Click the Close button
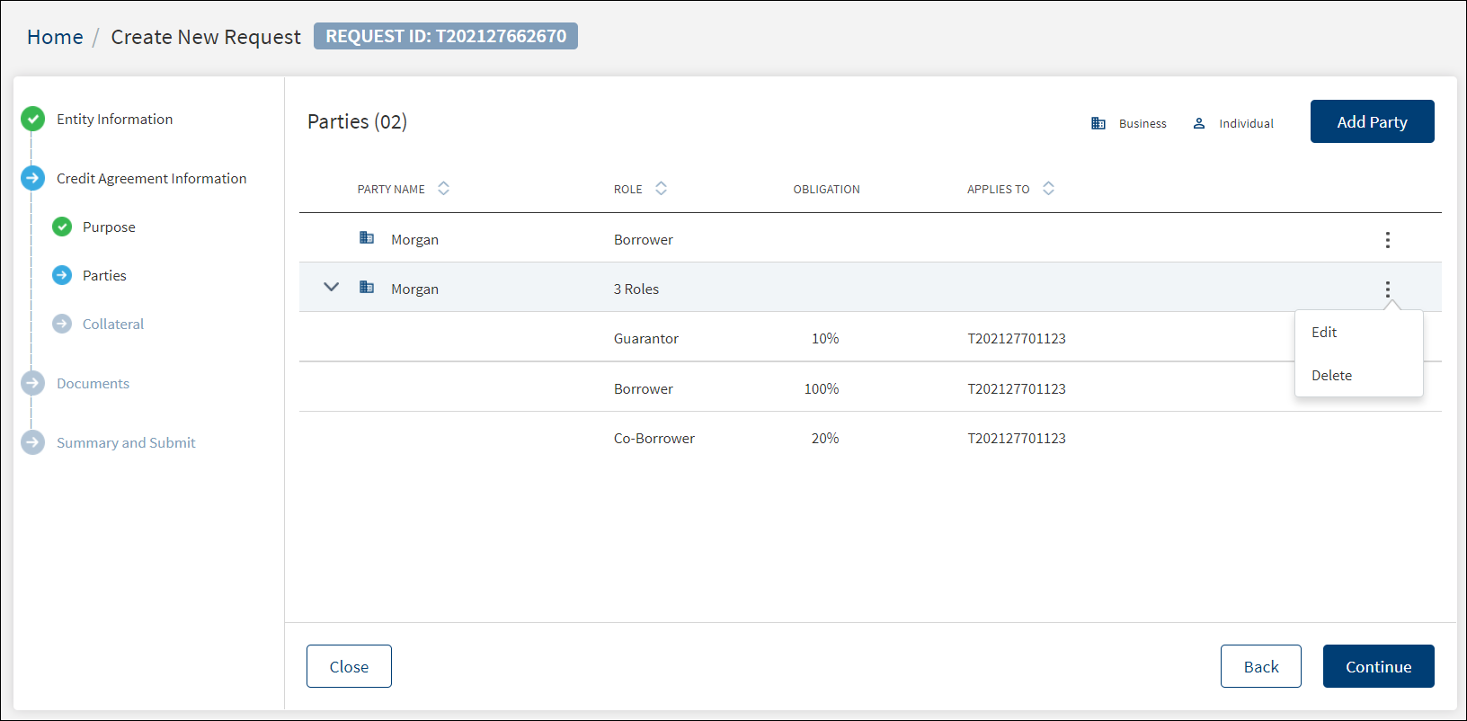Image resolution: width=1467 pixels, height=721 pixels. 349,666
